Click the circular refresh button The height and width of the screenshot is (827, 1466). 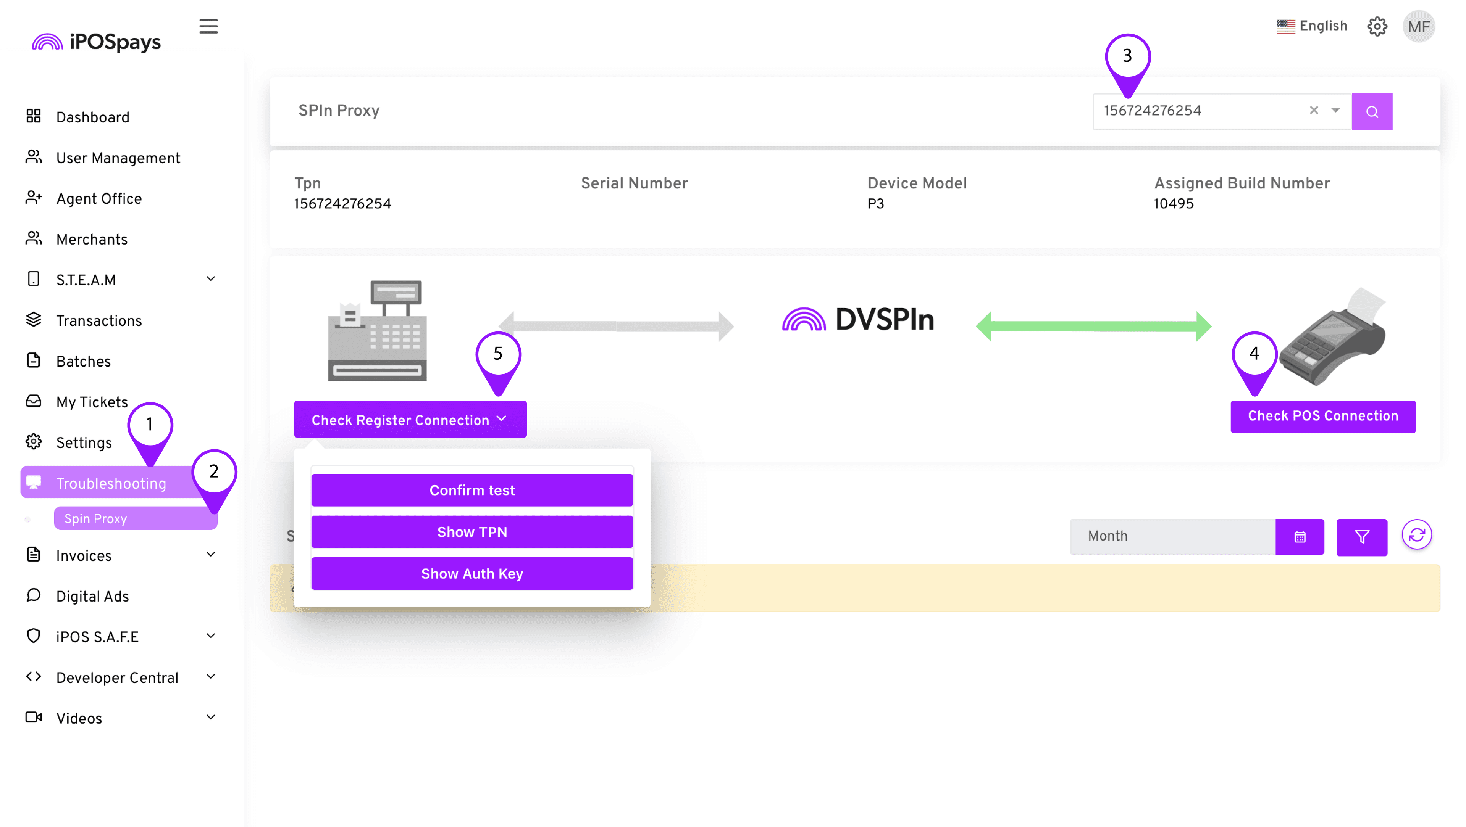click(x=1417, y=535)
